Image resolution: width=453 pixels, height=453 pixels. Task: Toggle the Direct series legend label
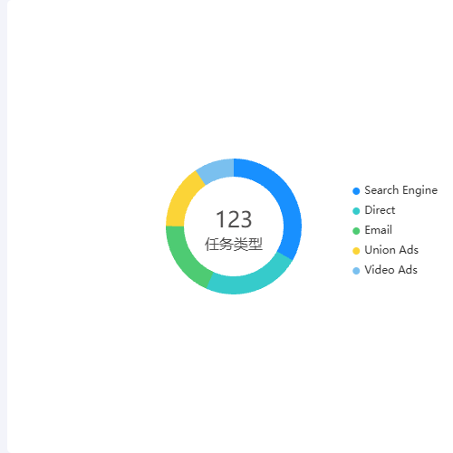380,210
